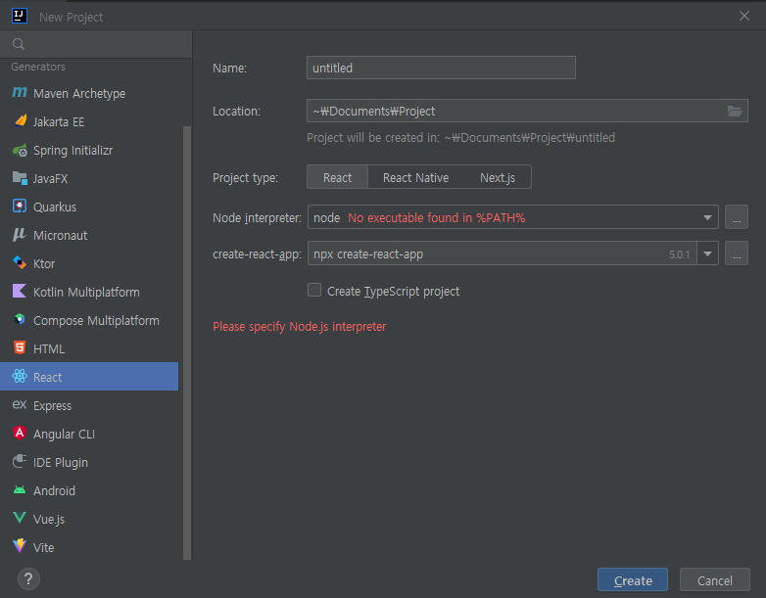Select the 'Micronaut' list label
Screen dimensions: 766x598
(x=60, y=235)
